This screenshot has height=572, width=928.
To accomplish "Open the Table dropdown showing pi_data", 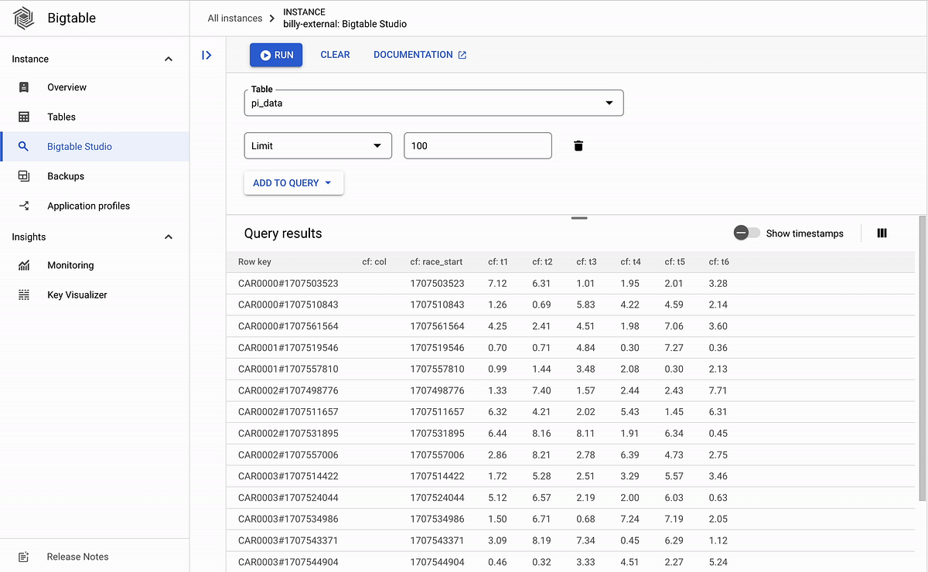I will (x=609, y=102).
